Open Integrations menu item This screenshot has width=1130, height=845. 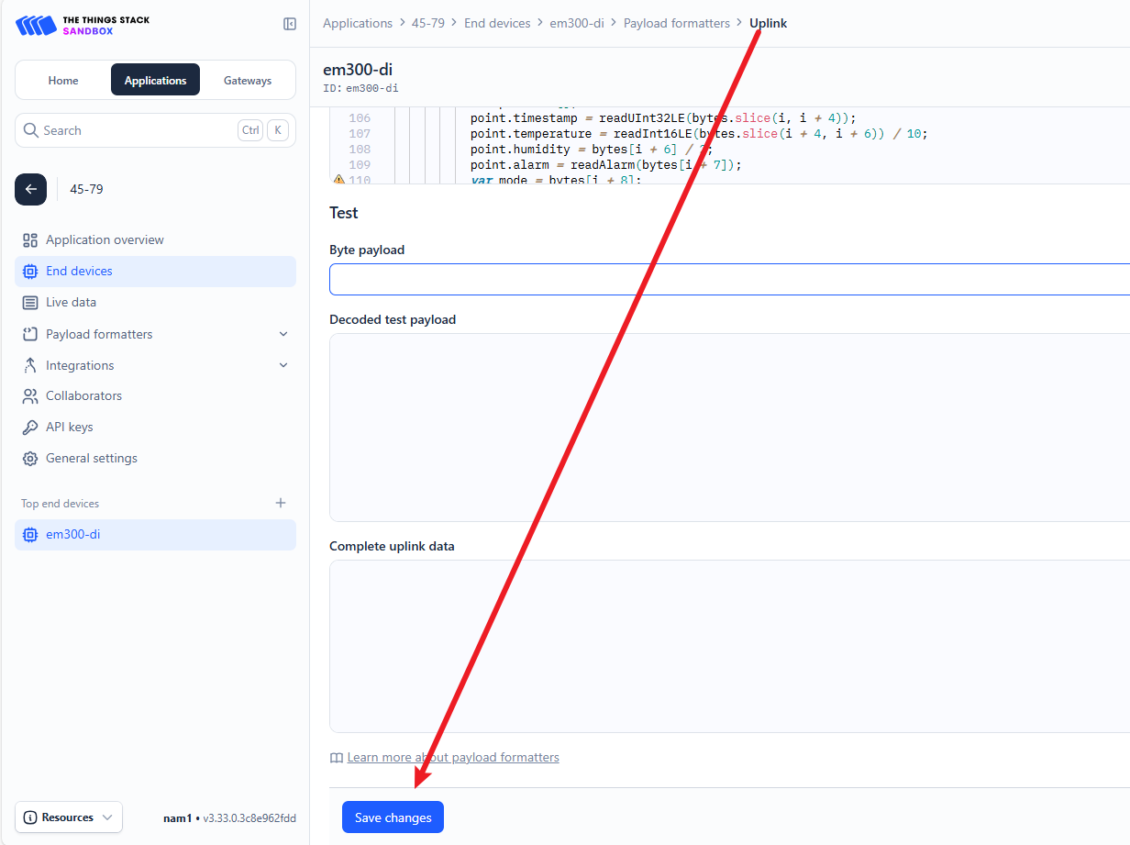tap(155, 365)
